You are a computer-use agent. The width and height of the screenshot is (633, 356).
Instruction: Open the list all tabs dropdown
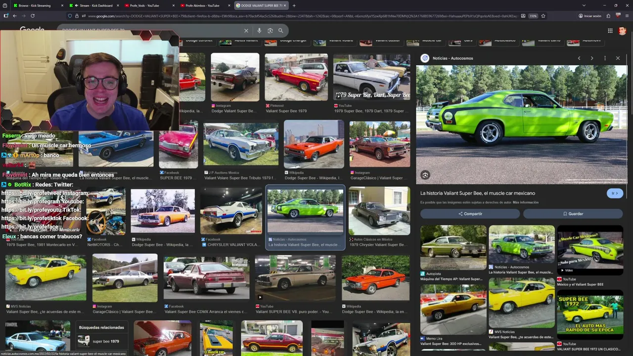click(584, 5)
